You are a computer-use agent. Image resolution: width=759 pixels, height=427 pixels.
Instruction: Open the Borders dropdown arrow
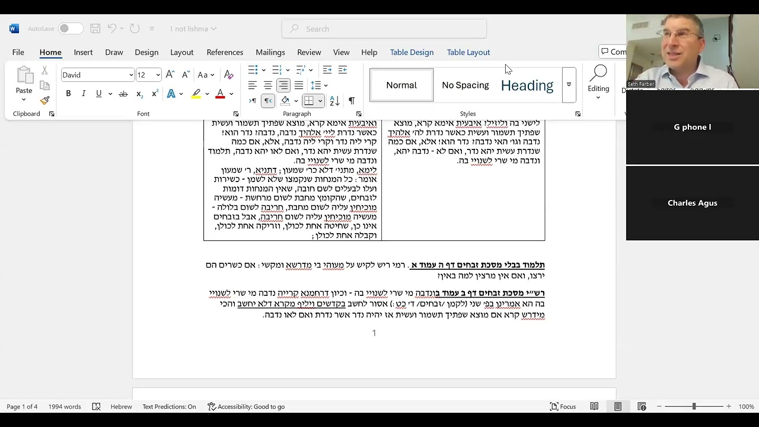pyautogui.click(x=320, y=101)
